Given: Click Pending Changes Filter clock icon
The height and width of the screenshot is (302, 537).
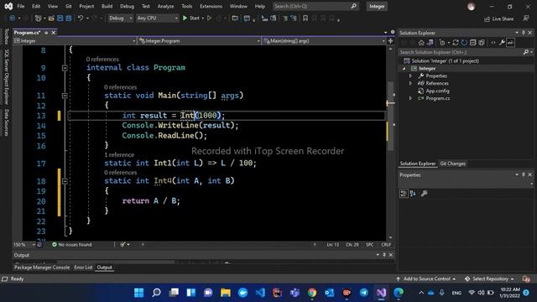Looking at the screenshot, I should coord(442,43).
